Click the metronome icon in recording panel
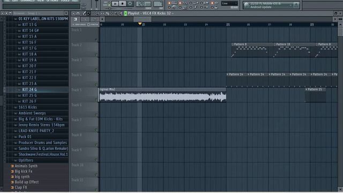Image resolution: width=343 pixels, height=193 pixels. coord(174,7)
